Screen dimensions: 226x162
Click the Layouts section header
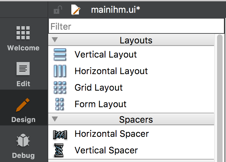point(131,40)
